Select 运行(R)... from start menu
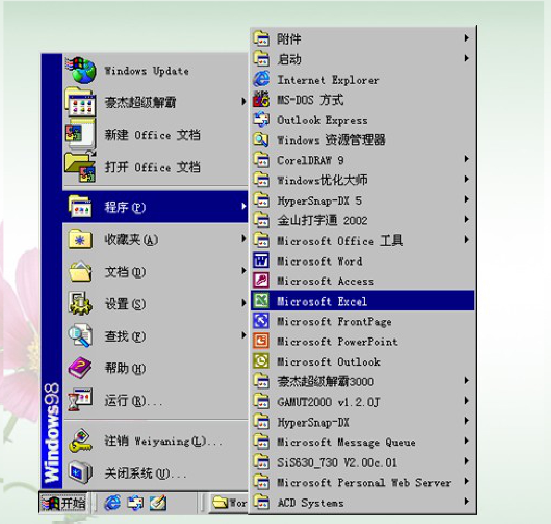Image resolution: width=551 pixels, height=524 pixels. click(156, 400)
